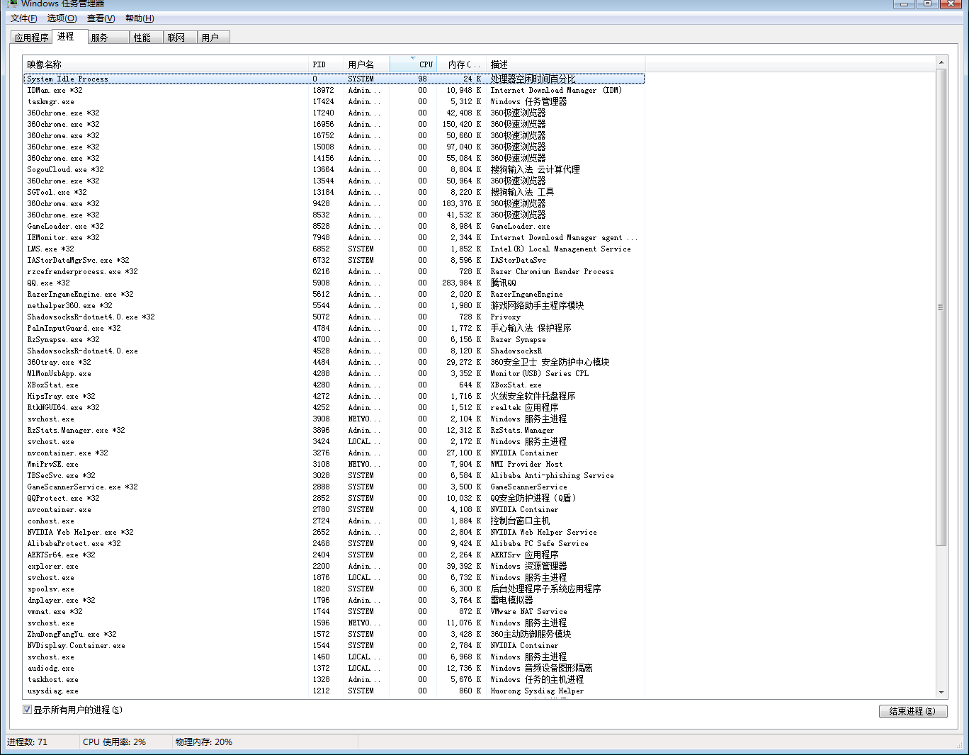Select the TBSecSvc.exe *32 process
969x755 pixels.
[334, 475]
